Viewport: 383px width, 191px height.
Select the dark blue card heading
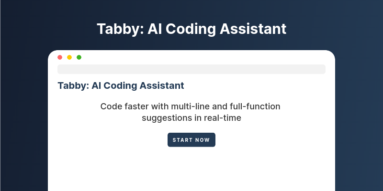pos(121,86)
